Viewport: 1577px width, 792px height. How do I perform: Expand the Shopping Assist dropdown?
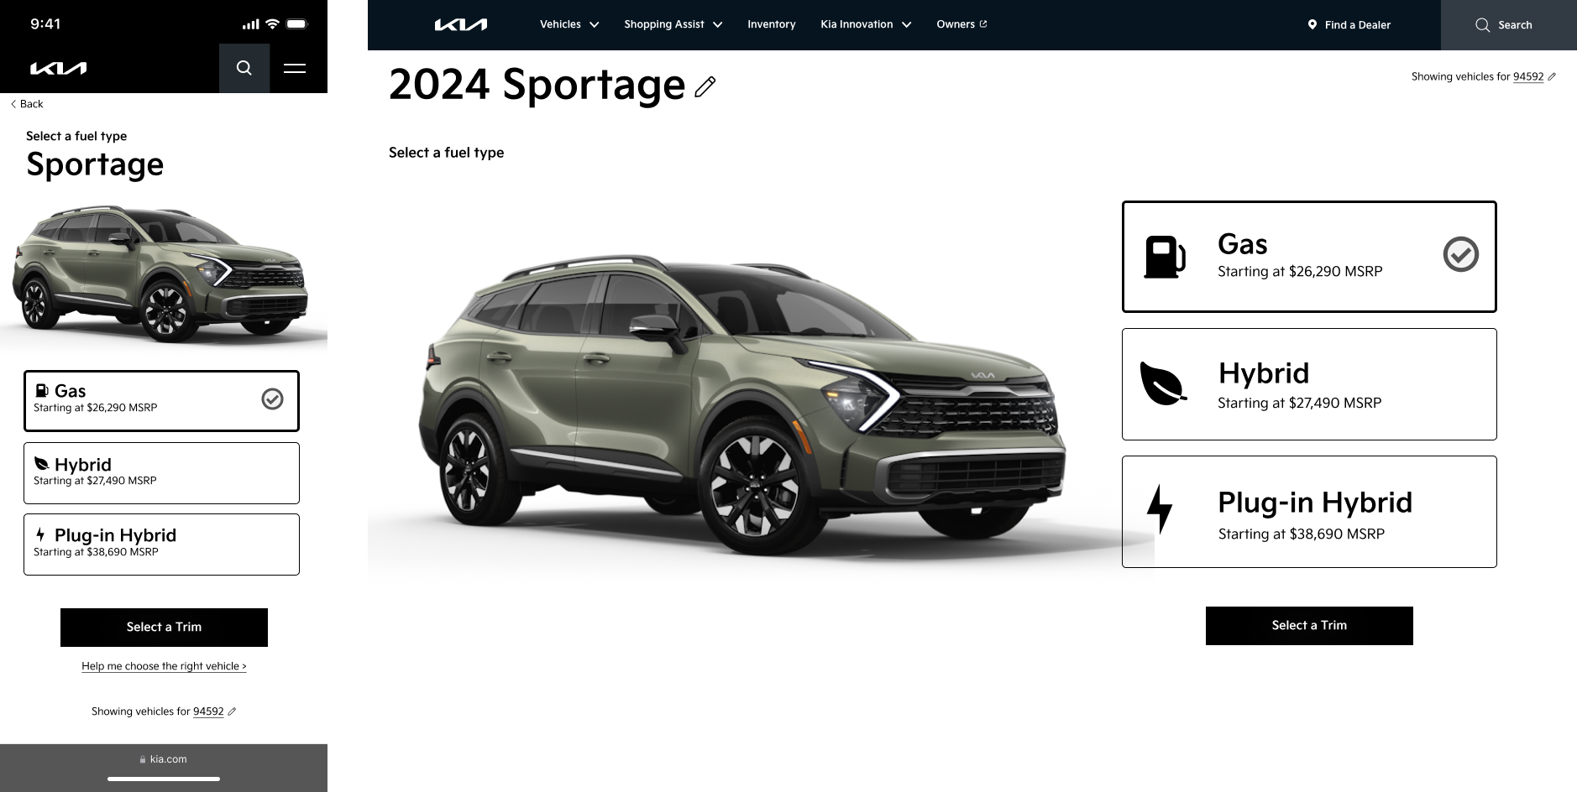[x=673, y=24]
